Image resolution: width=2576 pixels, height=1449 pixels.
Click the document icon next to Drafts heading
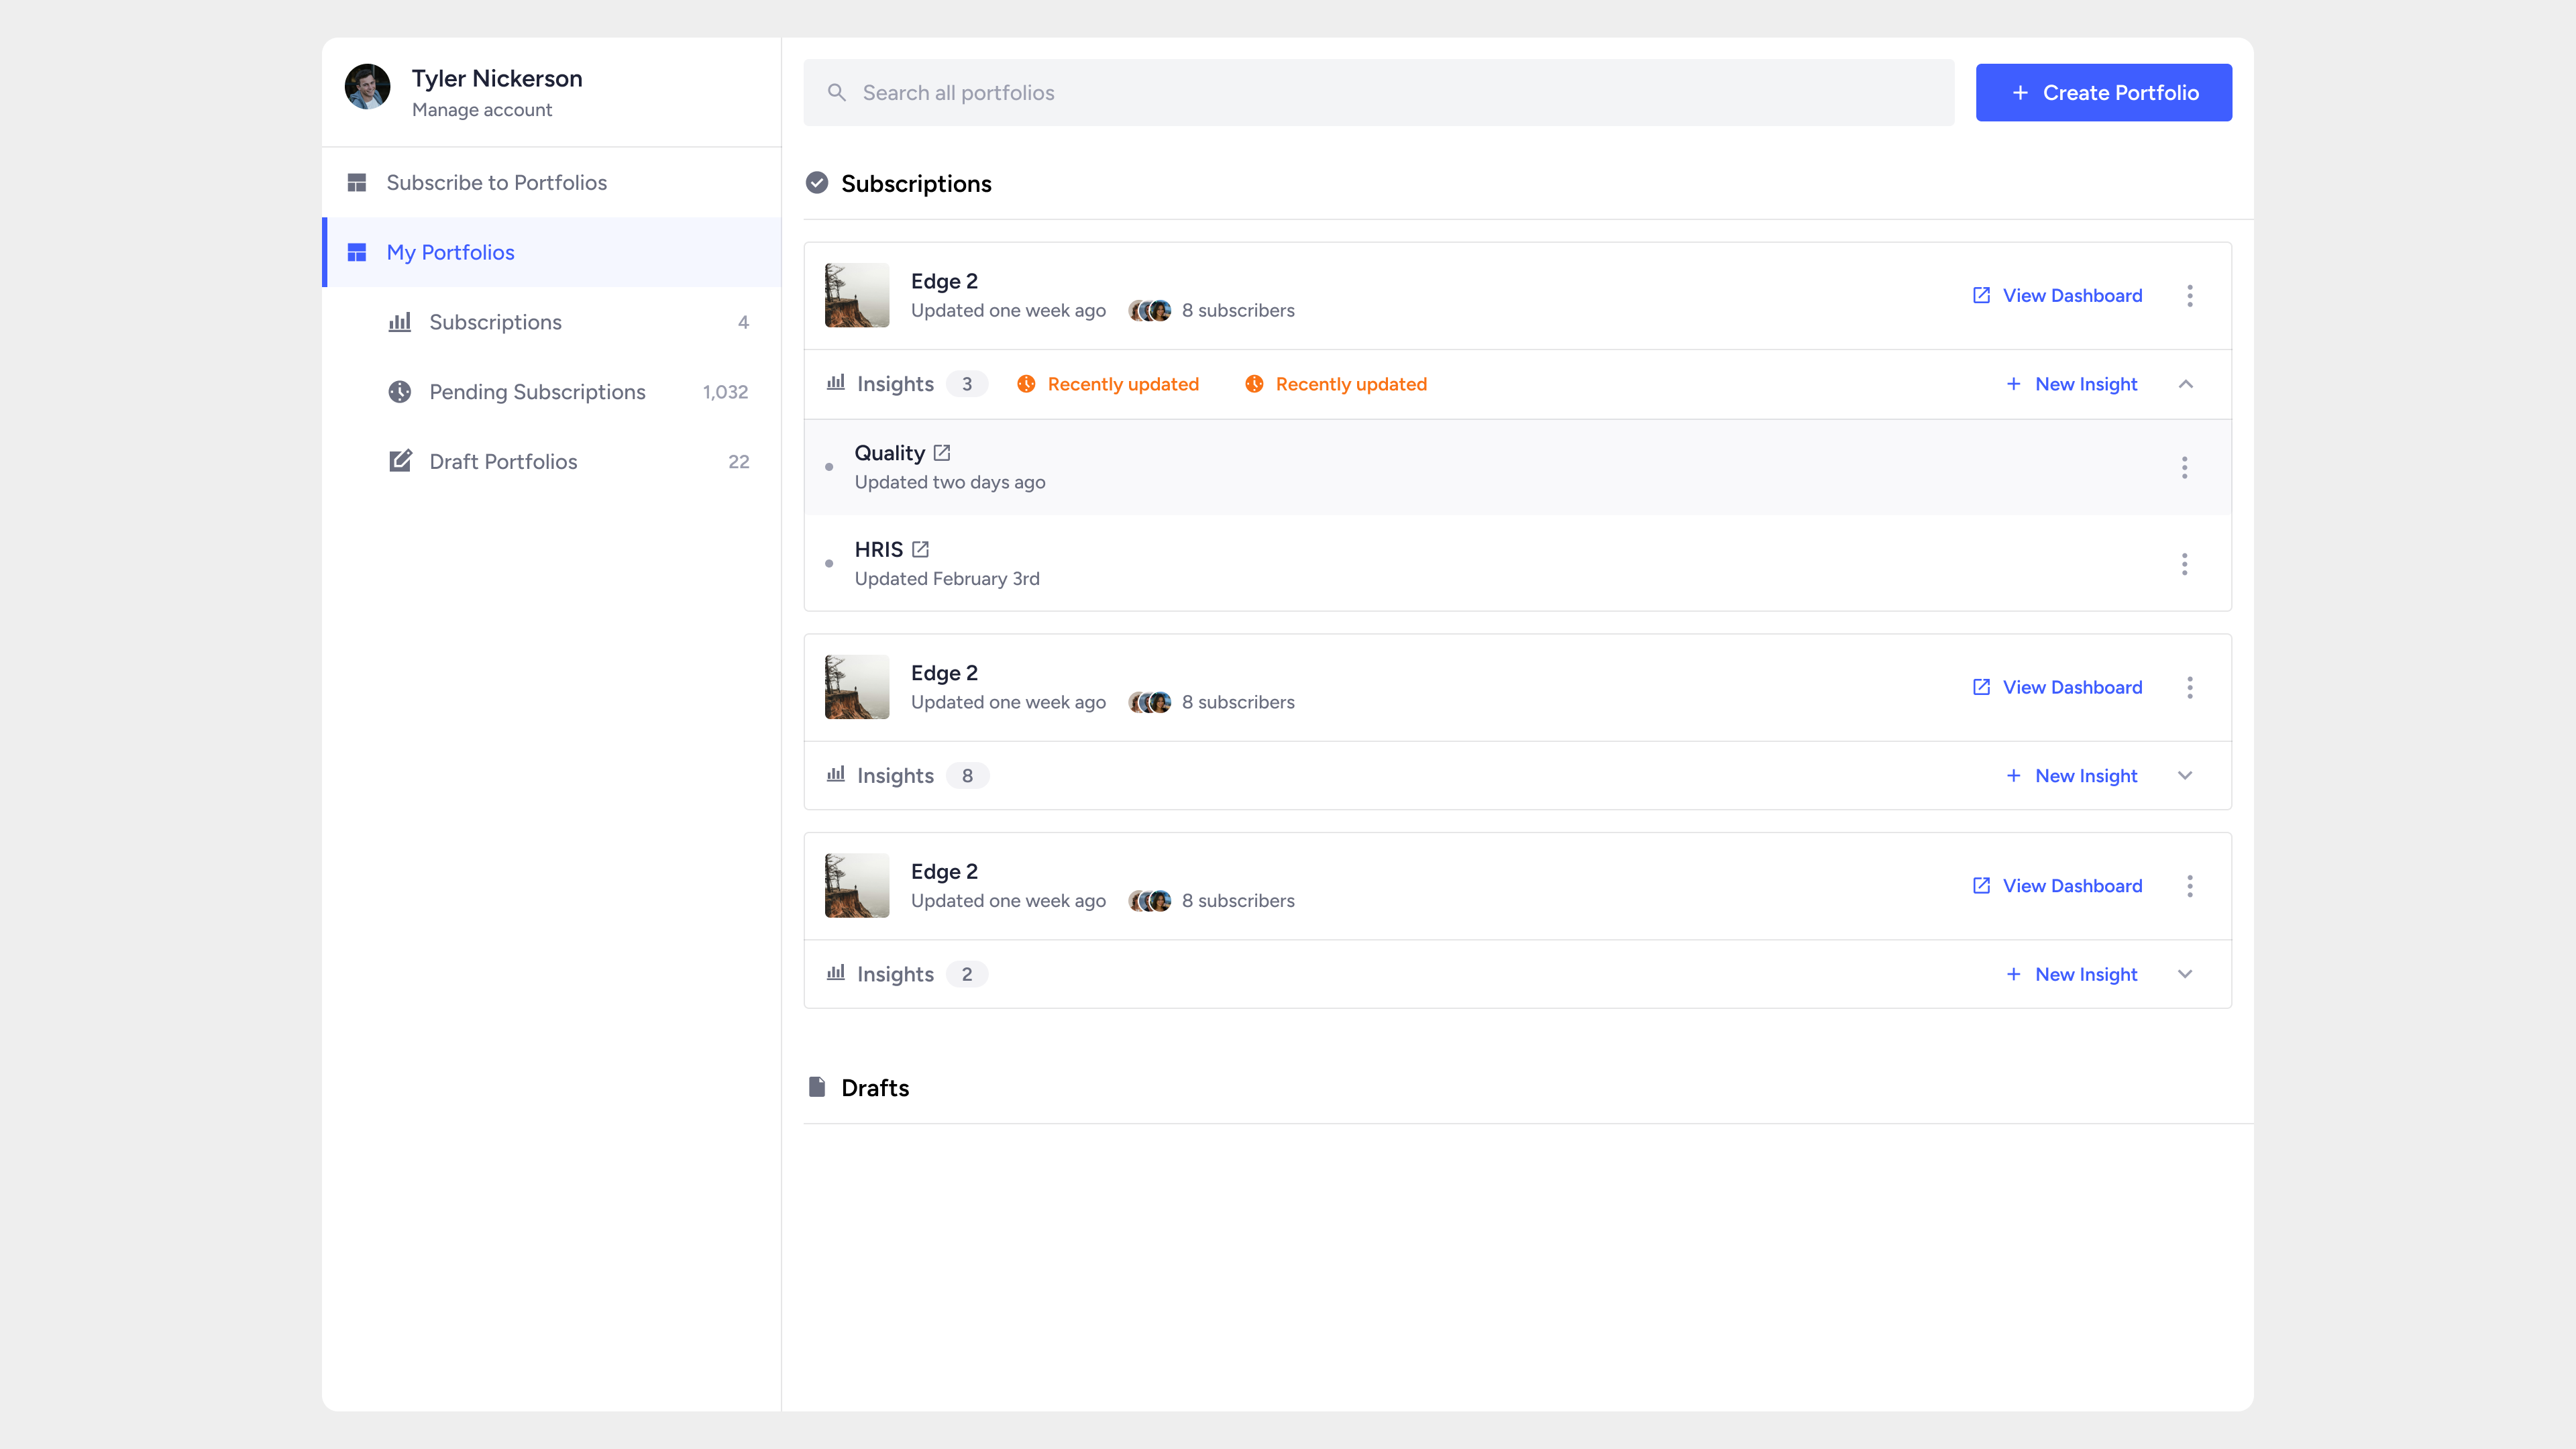pyautogui.click(x=817, y=1087)
